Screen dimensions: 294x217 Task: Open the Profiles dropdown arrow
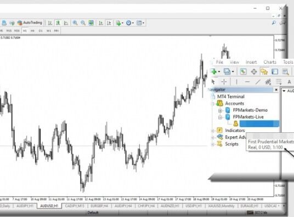click(233, 71)
